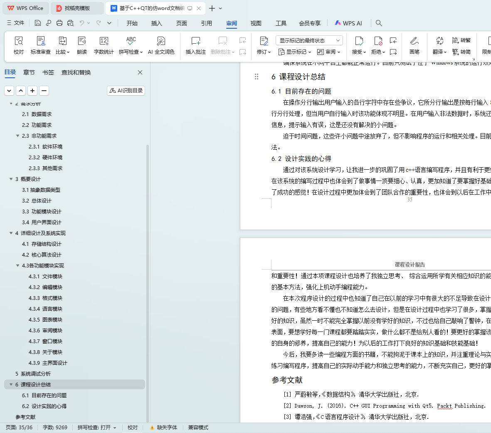The width and height of the screenshot is (491, 433).
Task: Click the navigation pane vertical scrollbar
Action: click(x=148, y=283)
